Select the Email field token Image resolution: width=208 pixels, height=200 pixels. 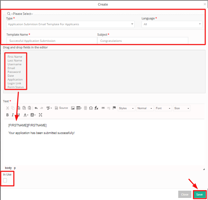(x=11, y=68)
